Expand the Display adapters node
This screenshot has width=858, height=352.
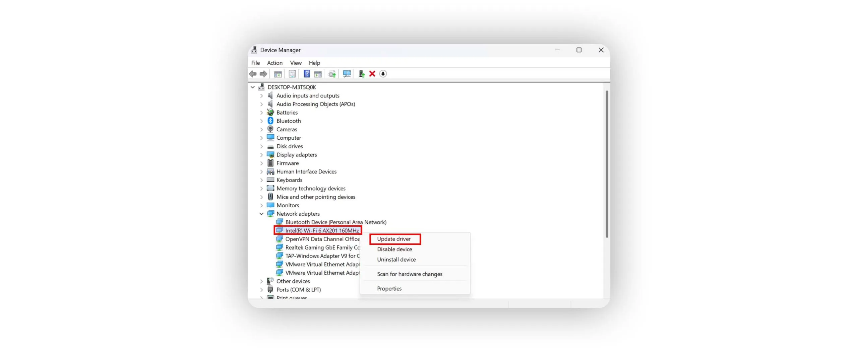pos(261,155)
